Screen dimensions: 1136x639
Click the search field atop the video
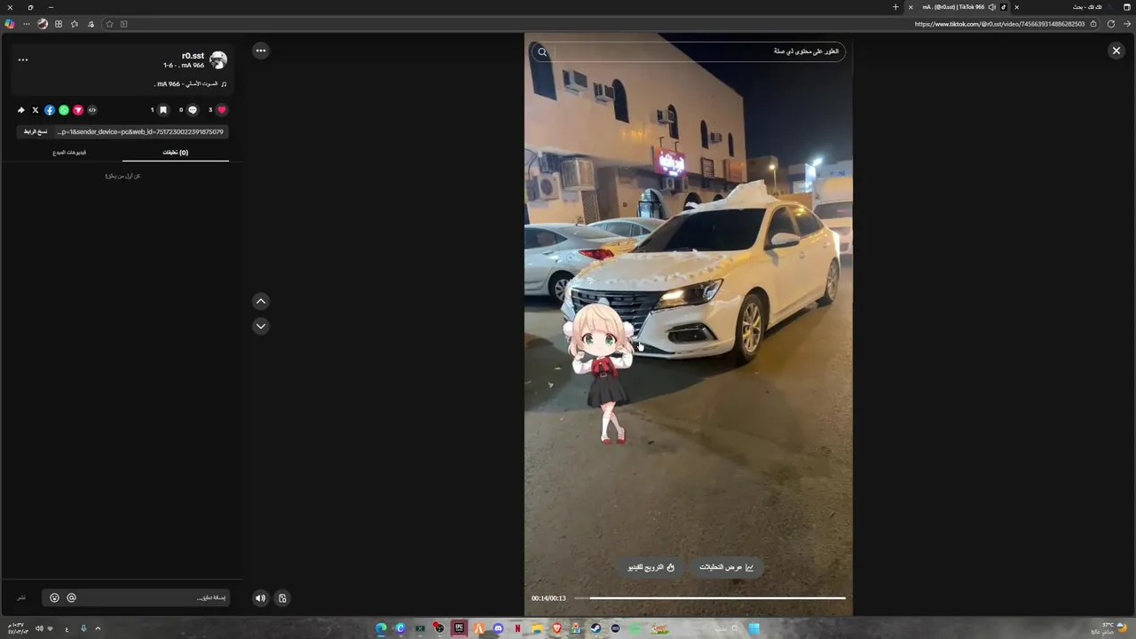coord(689,51)
